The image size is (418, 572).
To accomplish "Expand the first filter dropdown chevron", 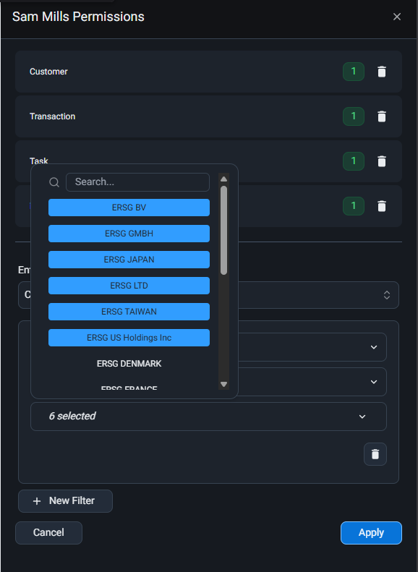I will [x=374, y=347].
